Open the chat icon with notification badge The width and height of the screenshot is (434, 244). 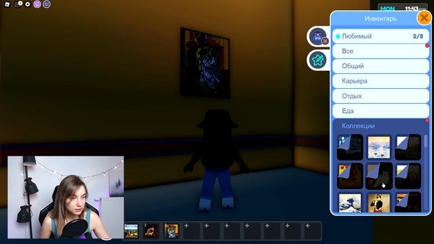pos(18,4)
